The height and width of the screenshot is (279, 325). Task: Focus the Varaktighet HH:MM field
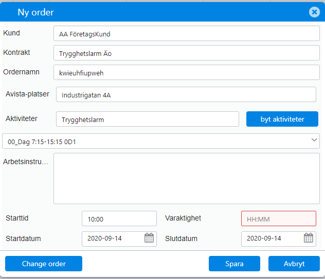tap(279, 218)
